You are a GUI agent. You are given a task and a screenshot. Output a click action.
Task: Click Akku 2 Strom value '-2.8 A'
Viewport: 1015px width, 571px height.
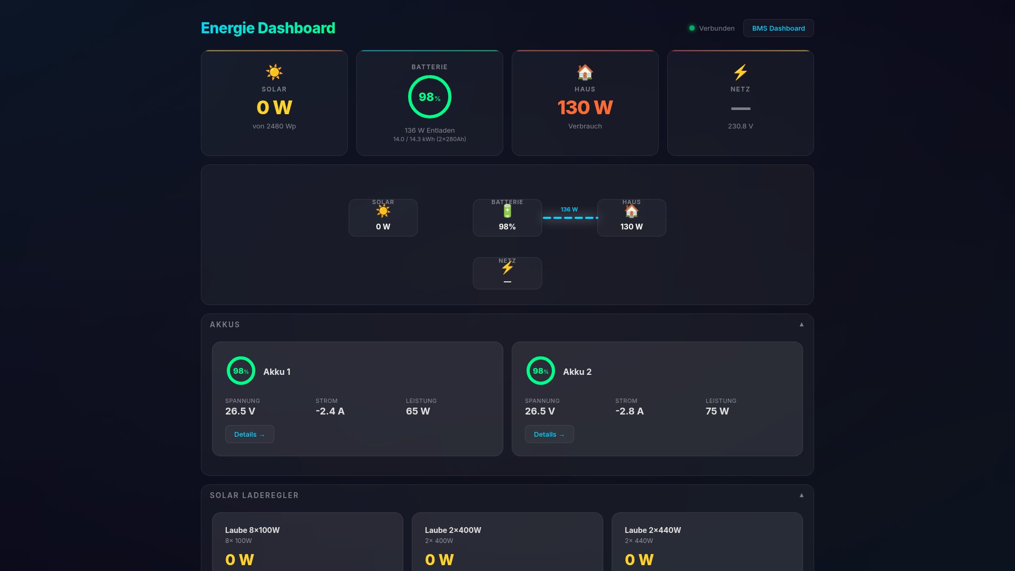(629, 411)
